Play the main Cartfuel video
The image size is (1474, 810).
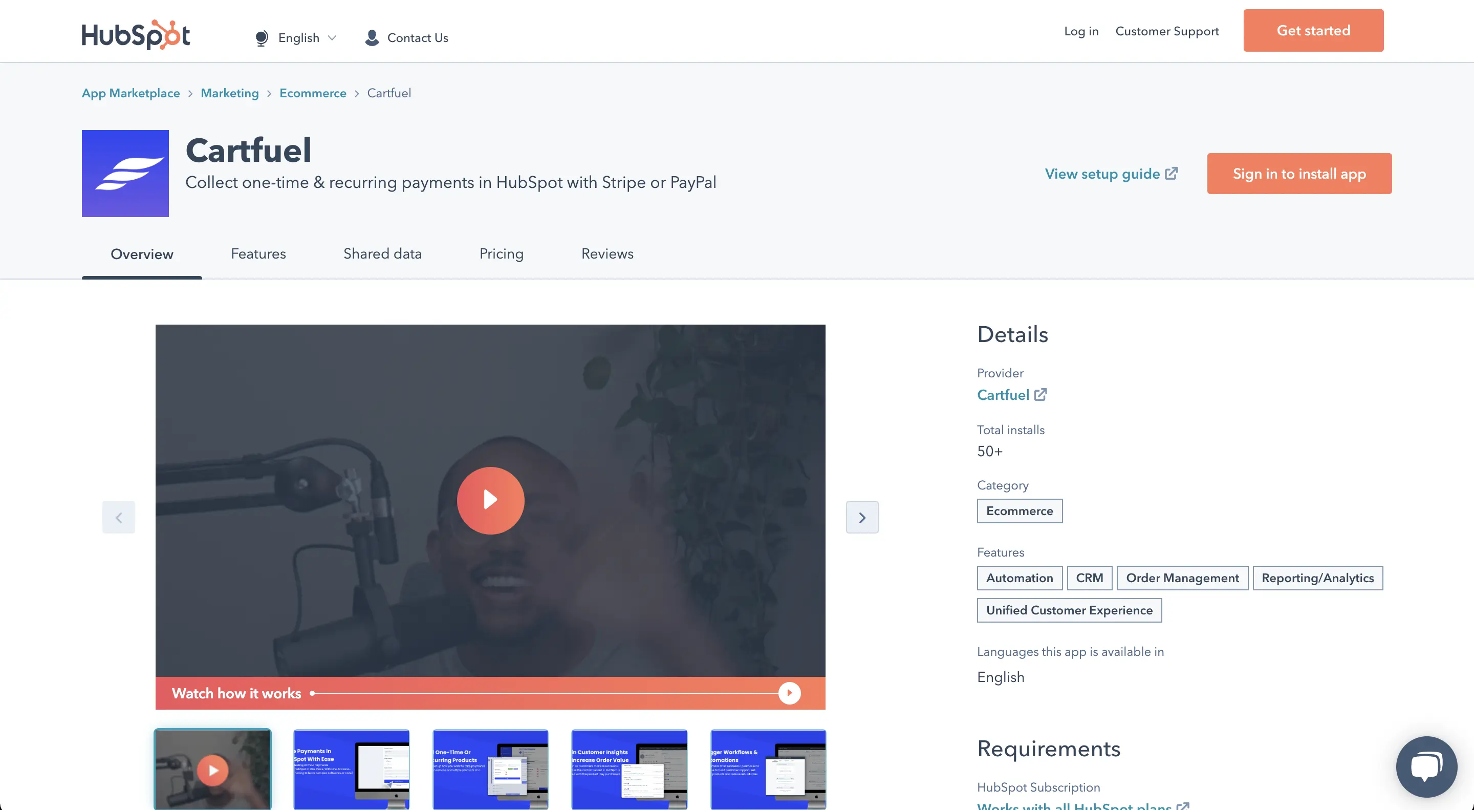click(490, 501)
